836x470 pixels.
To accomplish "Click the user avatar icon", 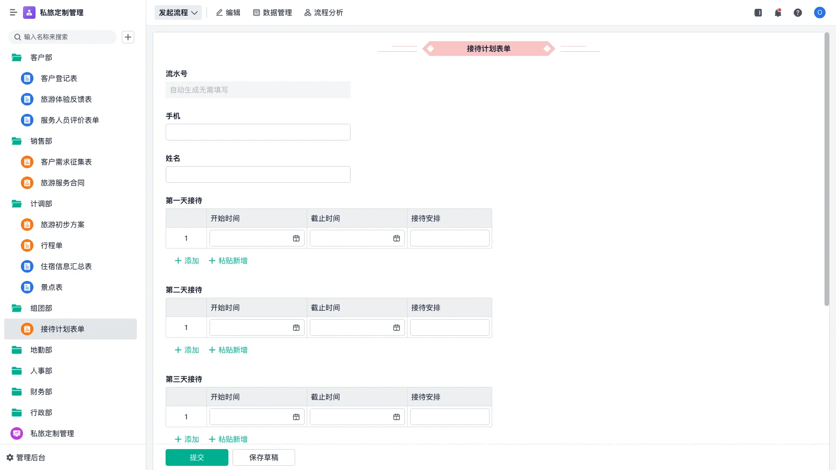I will 819,13.
